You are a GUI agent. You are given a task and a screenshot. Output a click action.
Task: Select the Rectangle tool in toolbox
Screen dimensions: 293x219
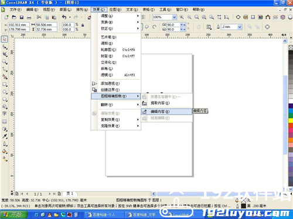tap(5, 85)
